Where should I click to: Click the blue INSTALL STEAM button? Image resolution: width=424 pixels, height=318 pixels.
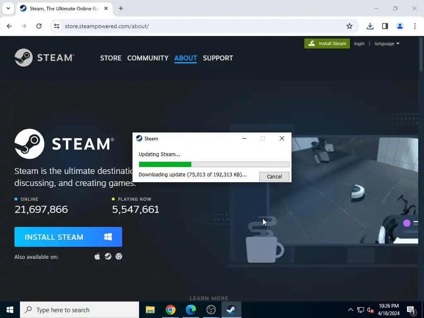point(68,237)
